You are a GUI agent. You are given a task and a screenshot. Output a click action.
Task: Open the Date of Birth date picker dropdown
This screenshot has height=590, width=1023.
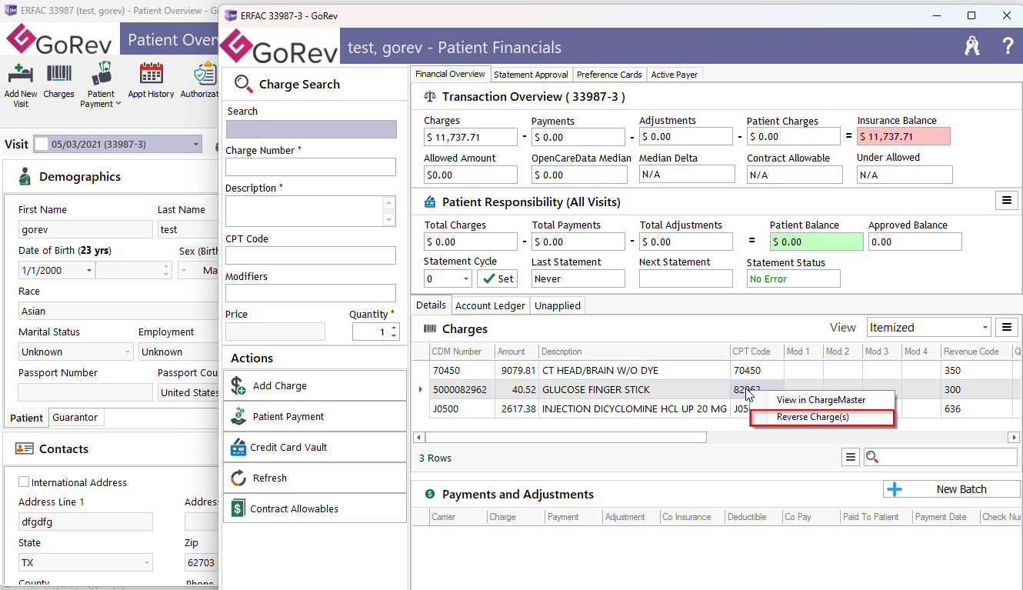[89, 270]
